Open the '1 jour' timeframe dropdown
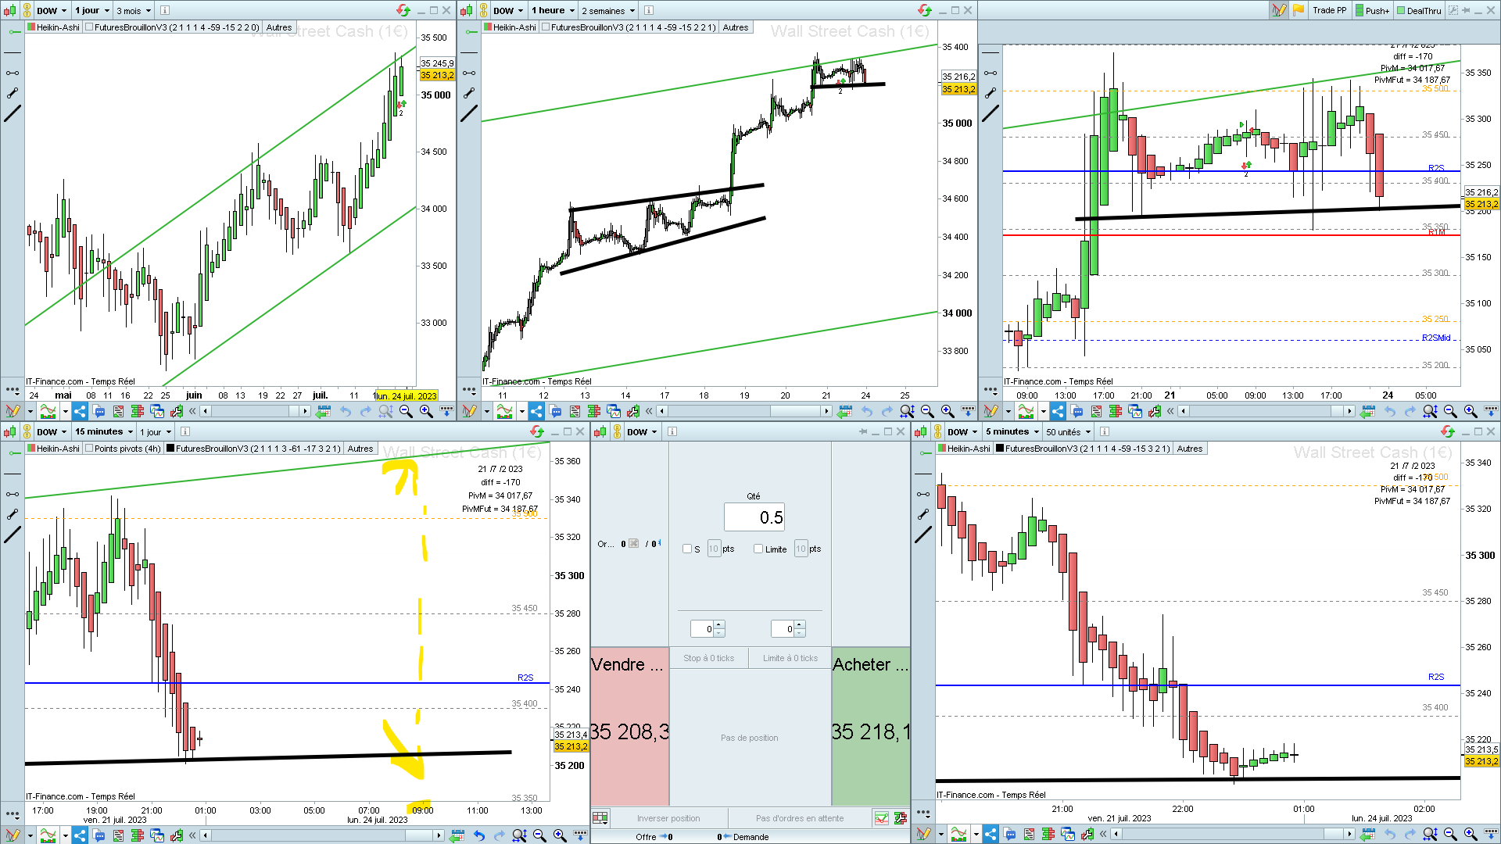 (92, 10)
